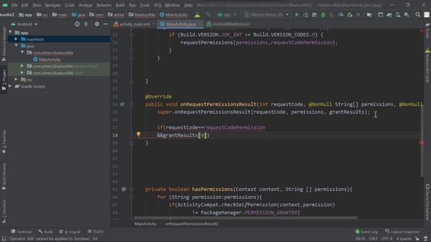431x242 pixels.
Task: Open the Navigate menu
Action: coord(53,5)
